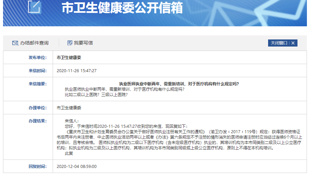This screenshot has width=313, height=175.
Task: Select the 办理结果 row label
Action: [37, 121]
